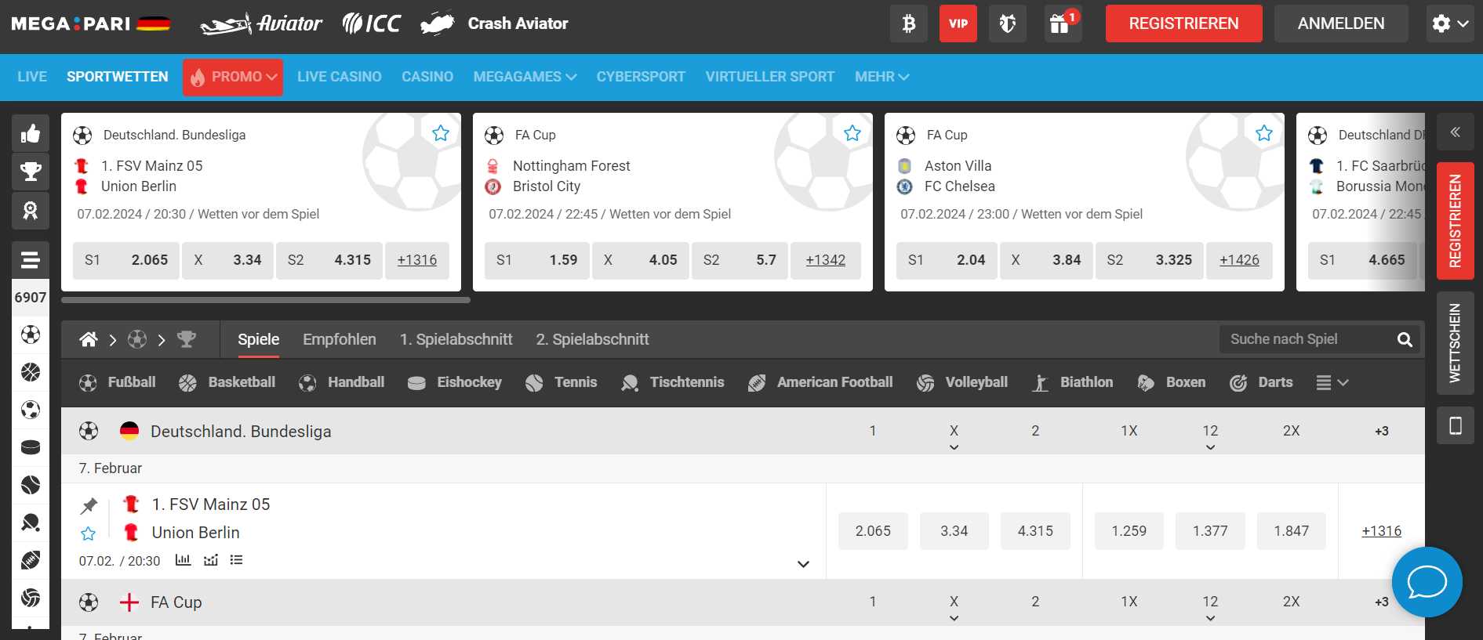Open the trophy top championships sidebar icon

31,172
